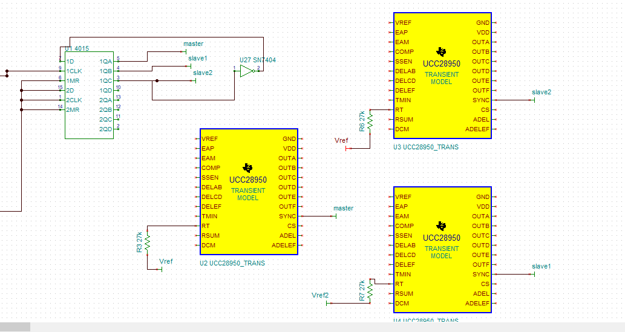
Task: Click the 1MR pin on U1
Action: point(73,81)
